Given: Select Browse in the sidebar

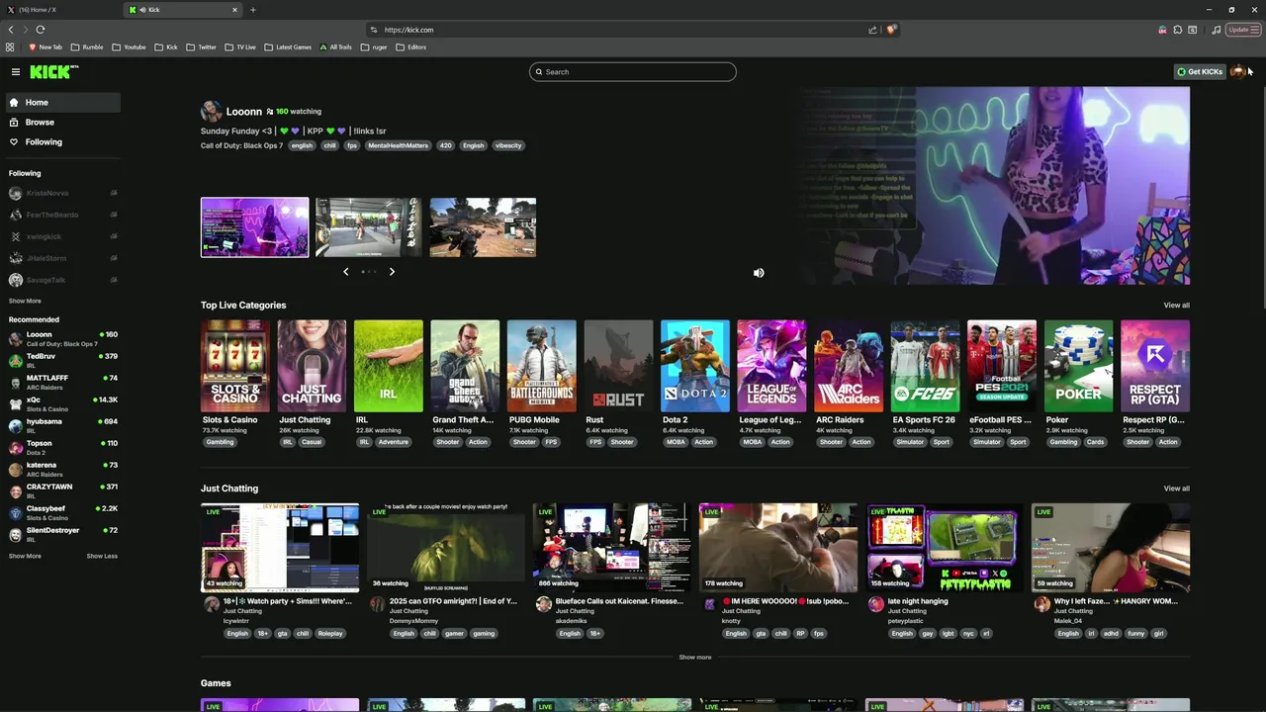Looking at the screenshot, I should pos(63,122).
